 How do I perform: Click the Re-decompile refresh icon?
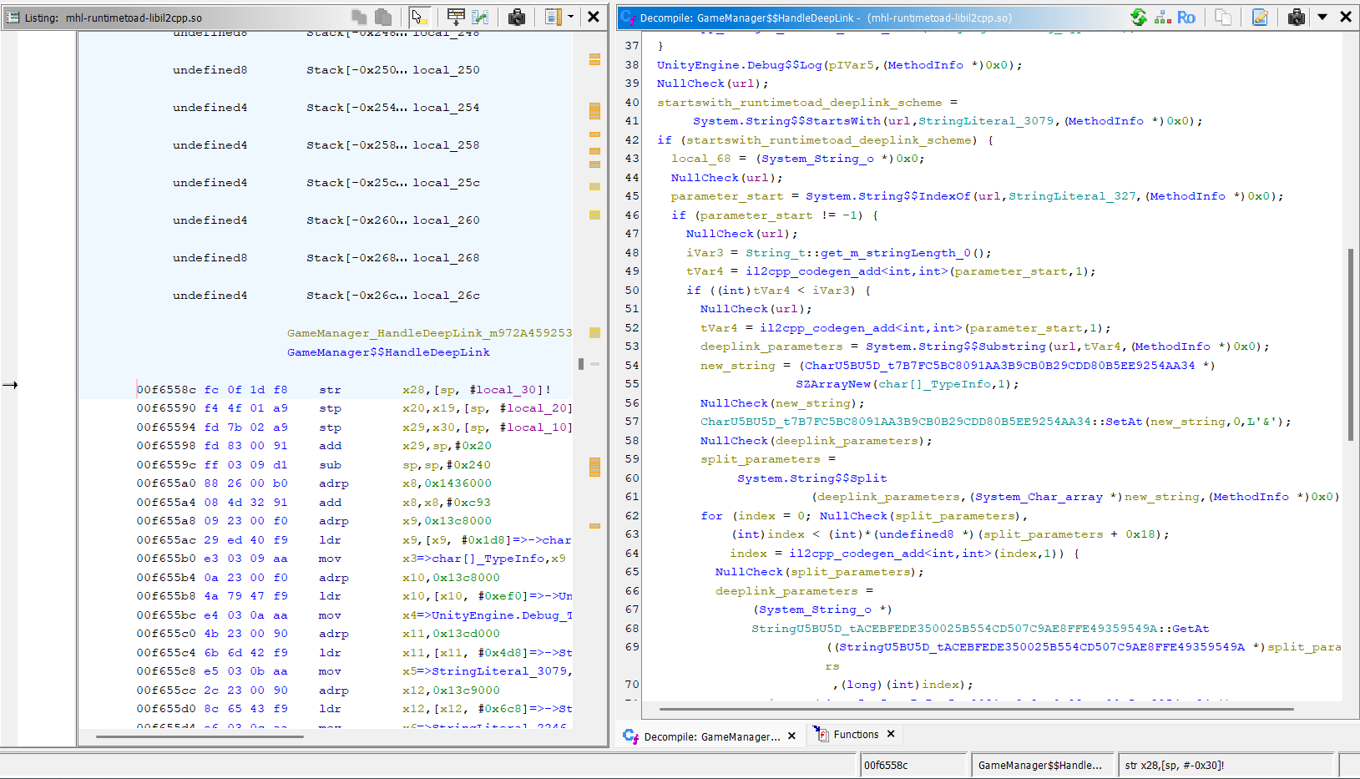coord(1139,17)
